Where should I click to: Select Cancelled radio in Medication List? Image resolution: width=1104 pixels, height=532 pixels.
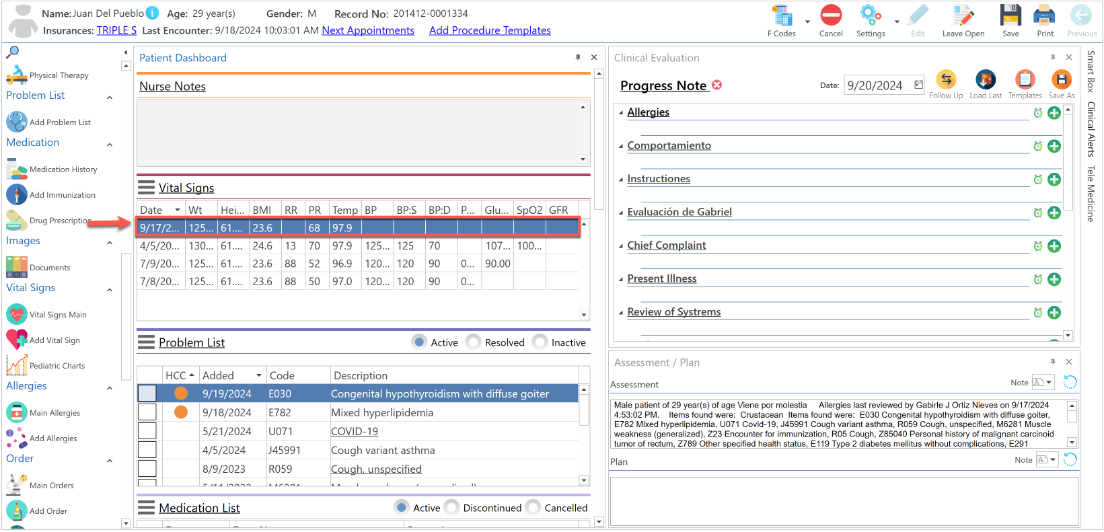click(x=533, y=508)
